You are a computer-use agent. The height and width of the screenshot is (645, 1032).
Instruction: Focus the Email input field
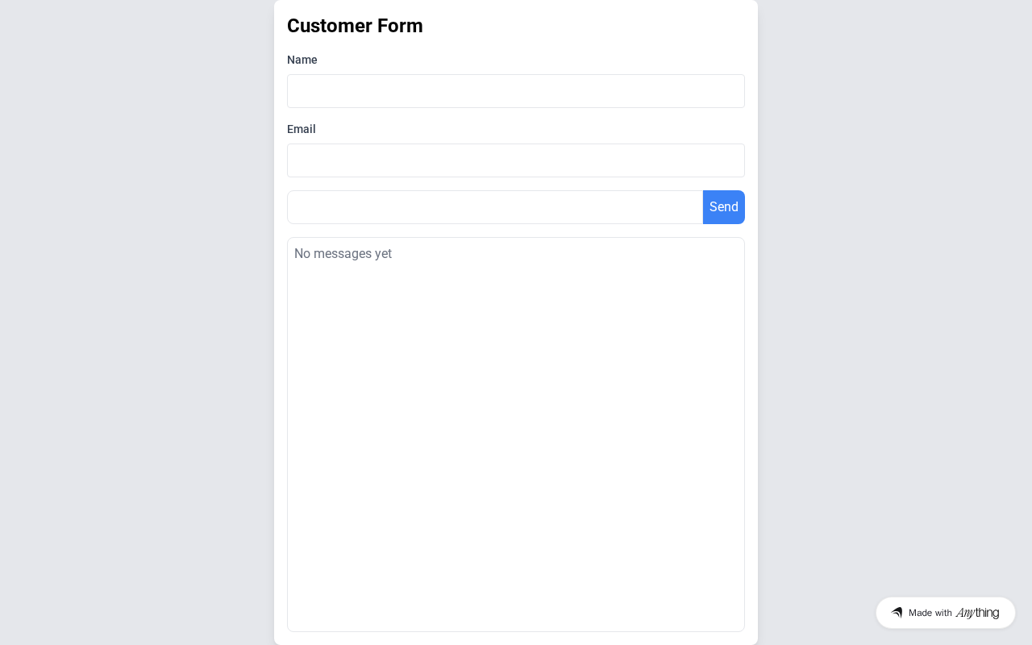[x=516, y=160]
